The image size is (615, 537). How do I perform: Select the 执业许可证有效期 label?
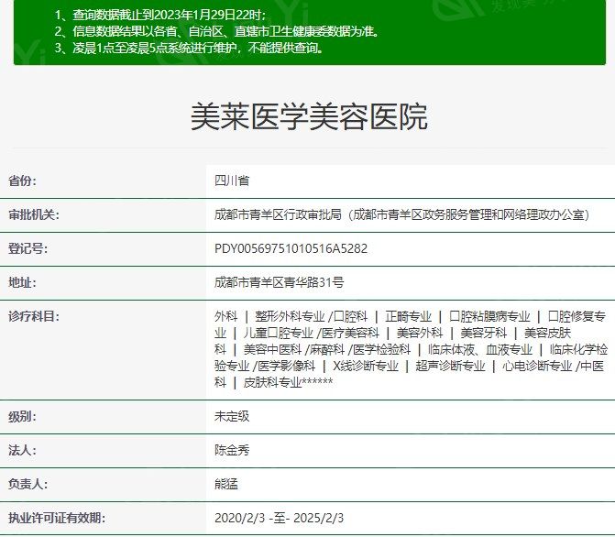point(57,518)
